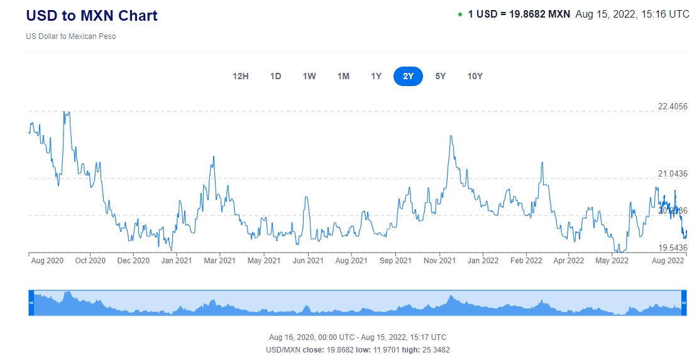Select the 12H time range
The height and width of the screenshot is (355, 699).
[x=241, y=76]
